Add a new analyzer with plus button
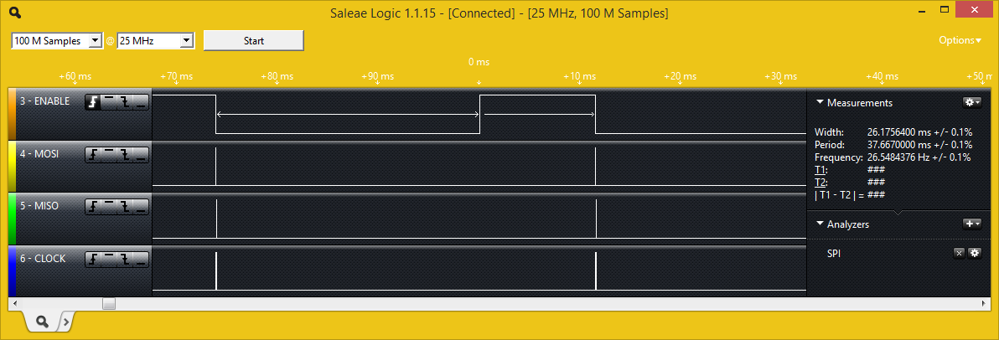 tap(971, 224)
